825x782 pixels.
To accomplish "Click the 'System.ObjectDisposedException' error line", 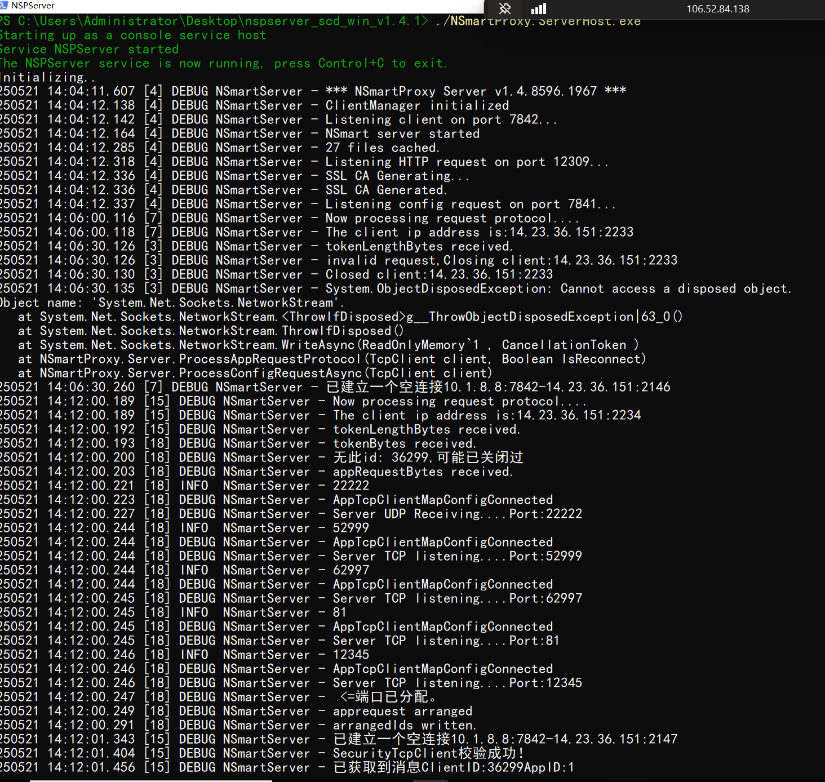I will [396, 289].
